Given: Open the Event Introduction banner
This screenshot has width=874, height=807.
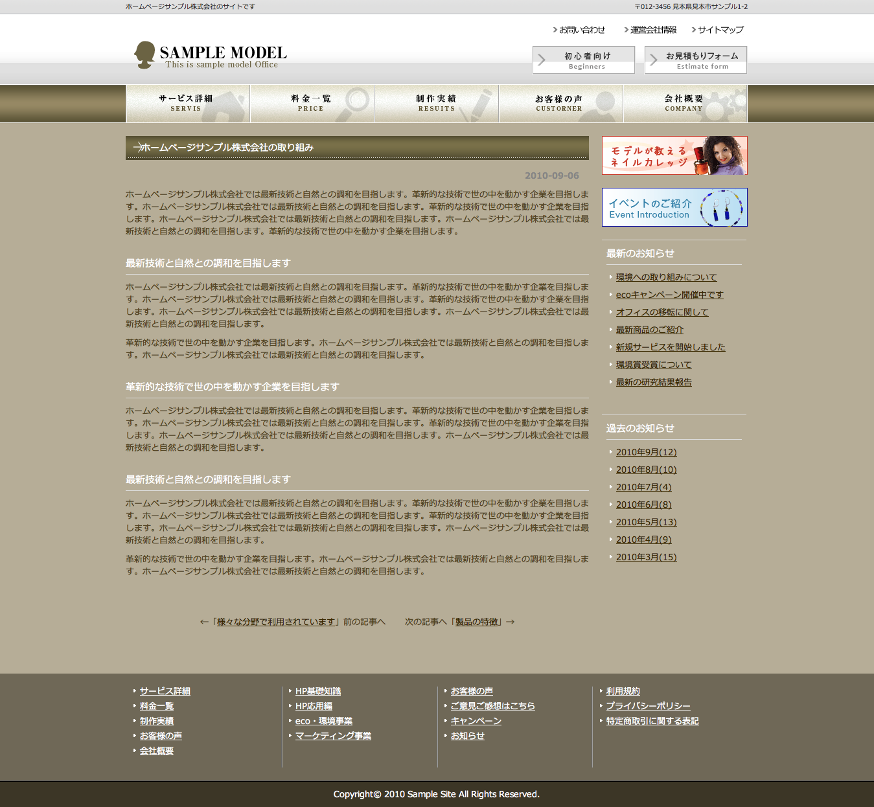Looking at the screenshot, I should 674,207.
